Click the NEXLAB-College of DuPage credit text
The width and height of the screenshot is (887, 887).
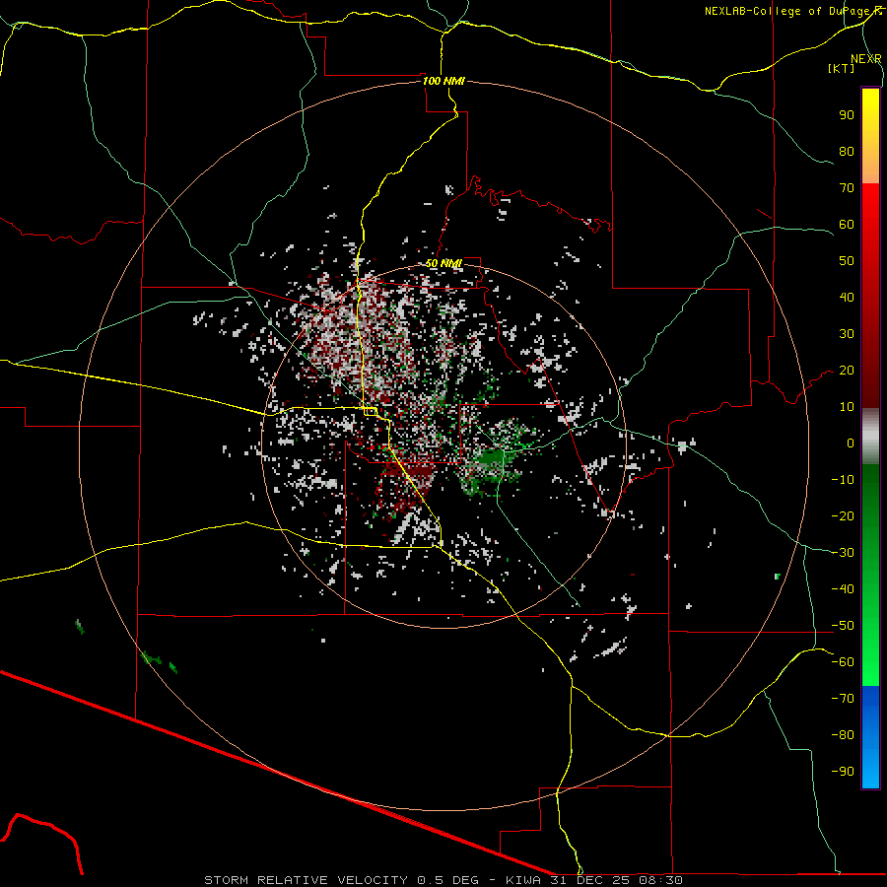(789, 11)
